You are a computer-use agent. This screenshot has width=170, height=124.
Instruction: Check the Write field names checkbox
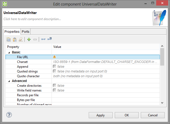(x=54, y=90)
